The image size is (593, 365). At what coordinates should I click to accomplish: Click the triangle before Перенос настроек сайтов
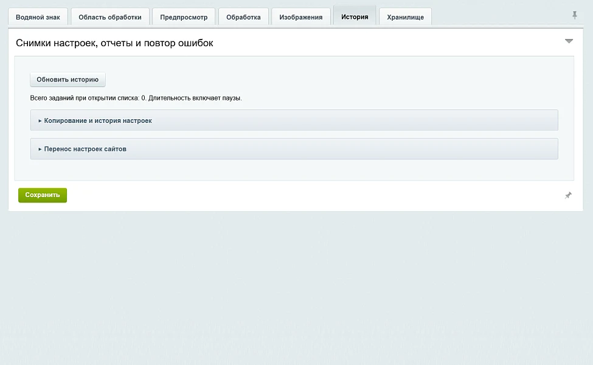coord(40,149)
